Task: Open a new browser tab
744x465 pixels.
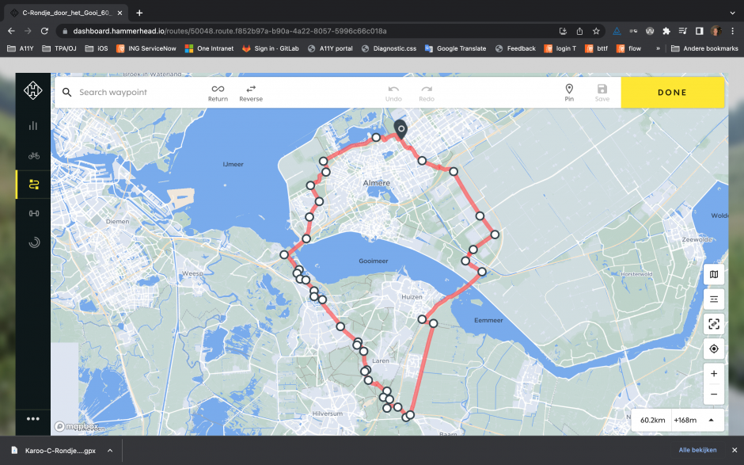Action: (x=139, y=13)
